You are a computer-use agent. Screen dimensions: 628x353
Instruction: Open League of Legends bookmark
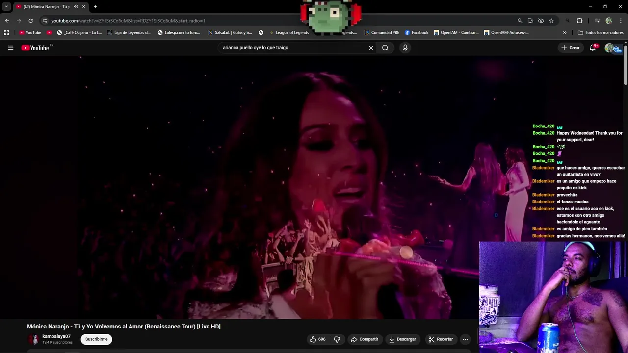289,33
